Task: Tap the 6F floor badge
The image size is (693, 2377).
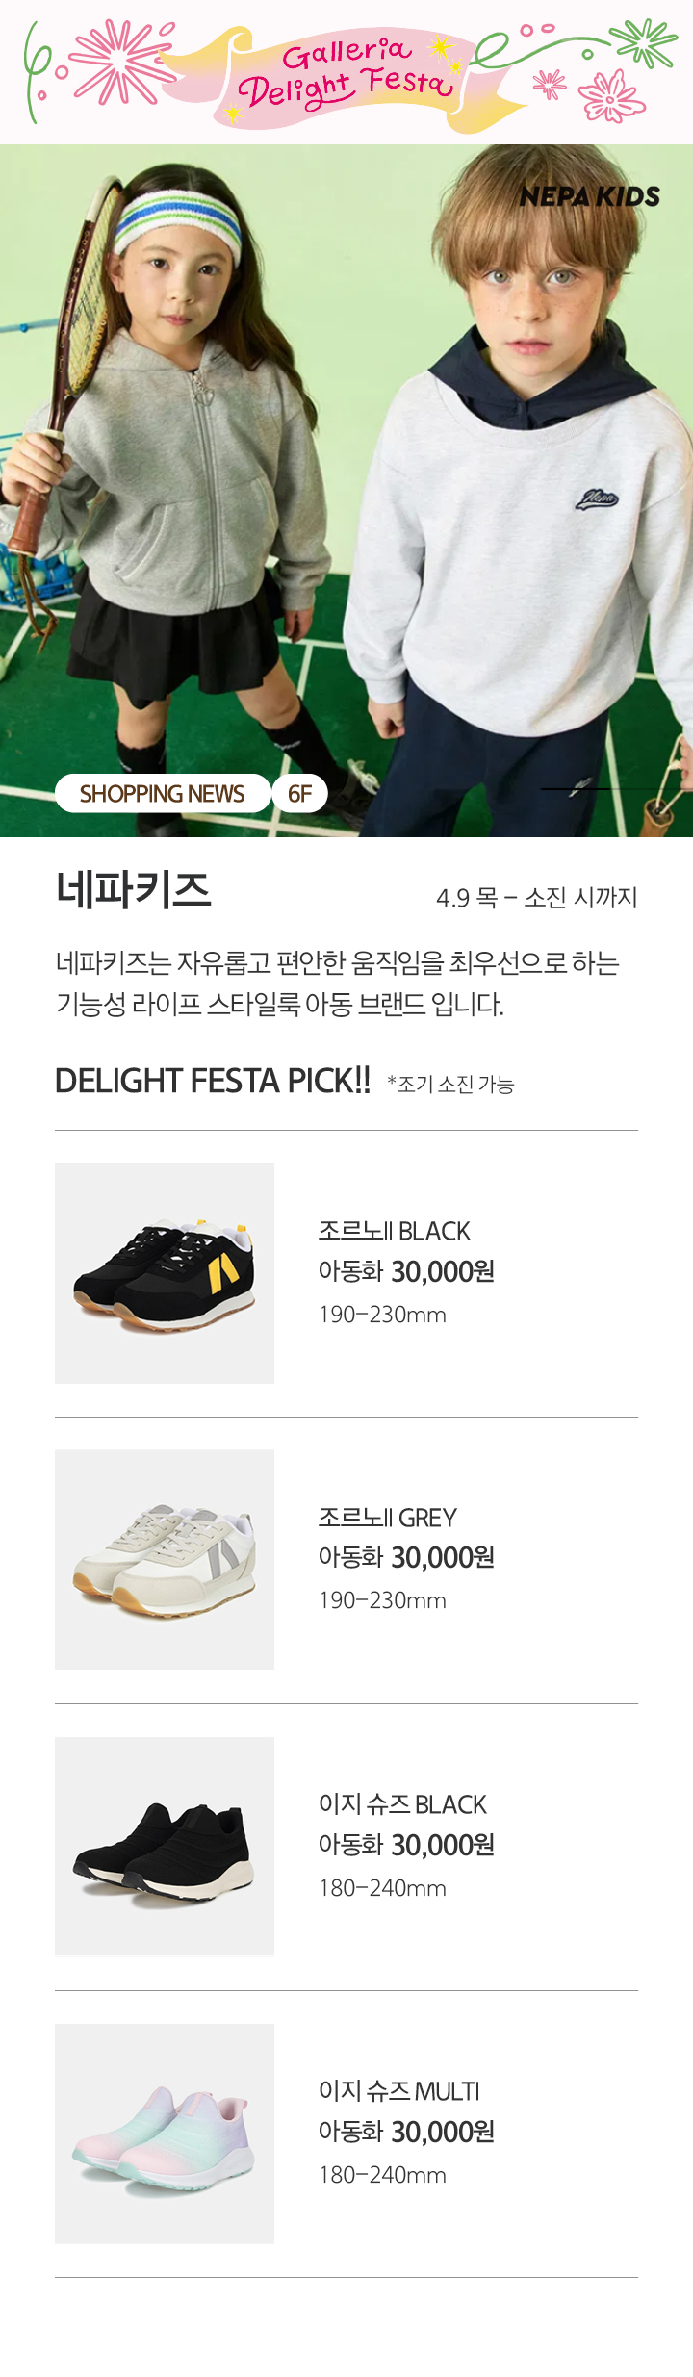Action: point(300,794)
